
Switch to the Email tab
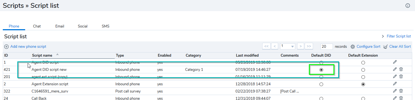(60, 26)
